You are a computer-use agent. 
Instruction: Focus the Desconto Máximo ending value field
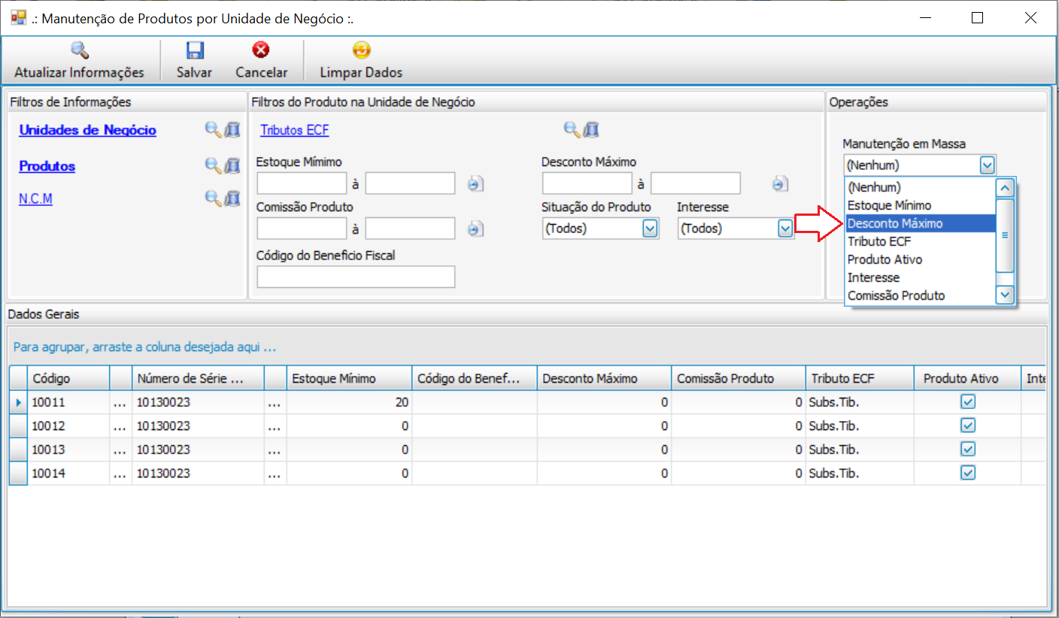696,183
